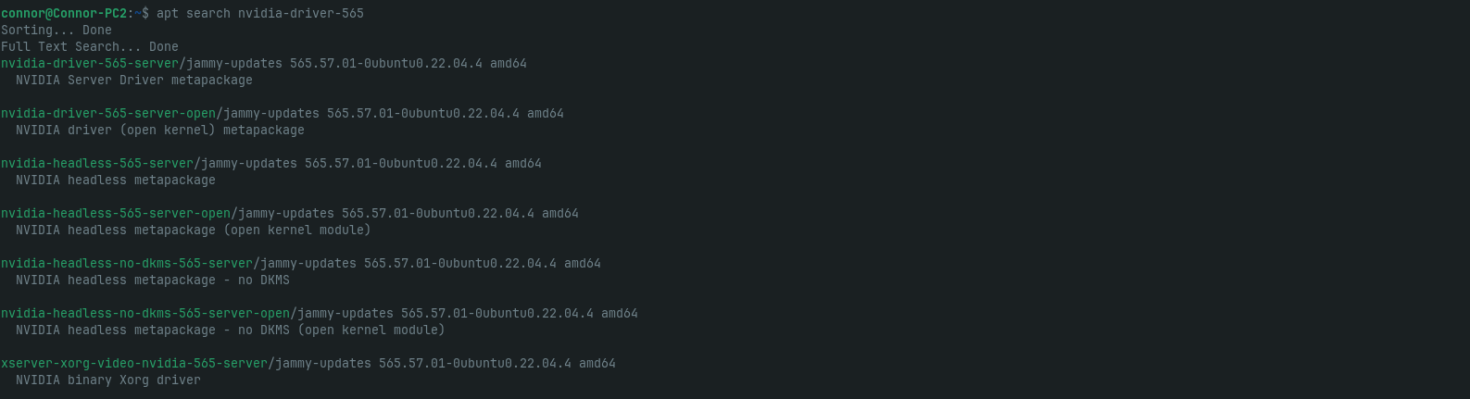Click the 'Full Text Search... Done' line
Screen dimensions: 1470x399
point(90,47)
